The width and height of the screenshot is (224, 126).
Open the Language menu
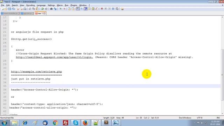(41, 5)
